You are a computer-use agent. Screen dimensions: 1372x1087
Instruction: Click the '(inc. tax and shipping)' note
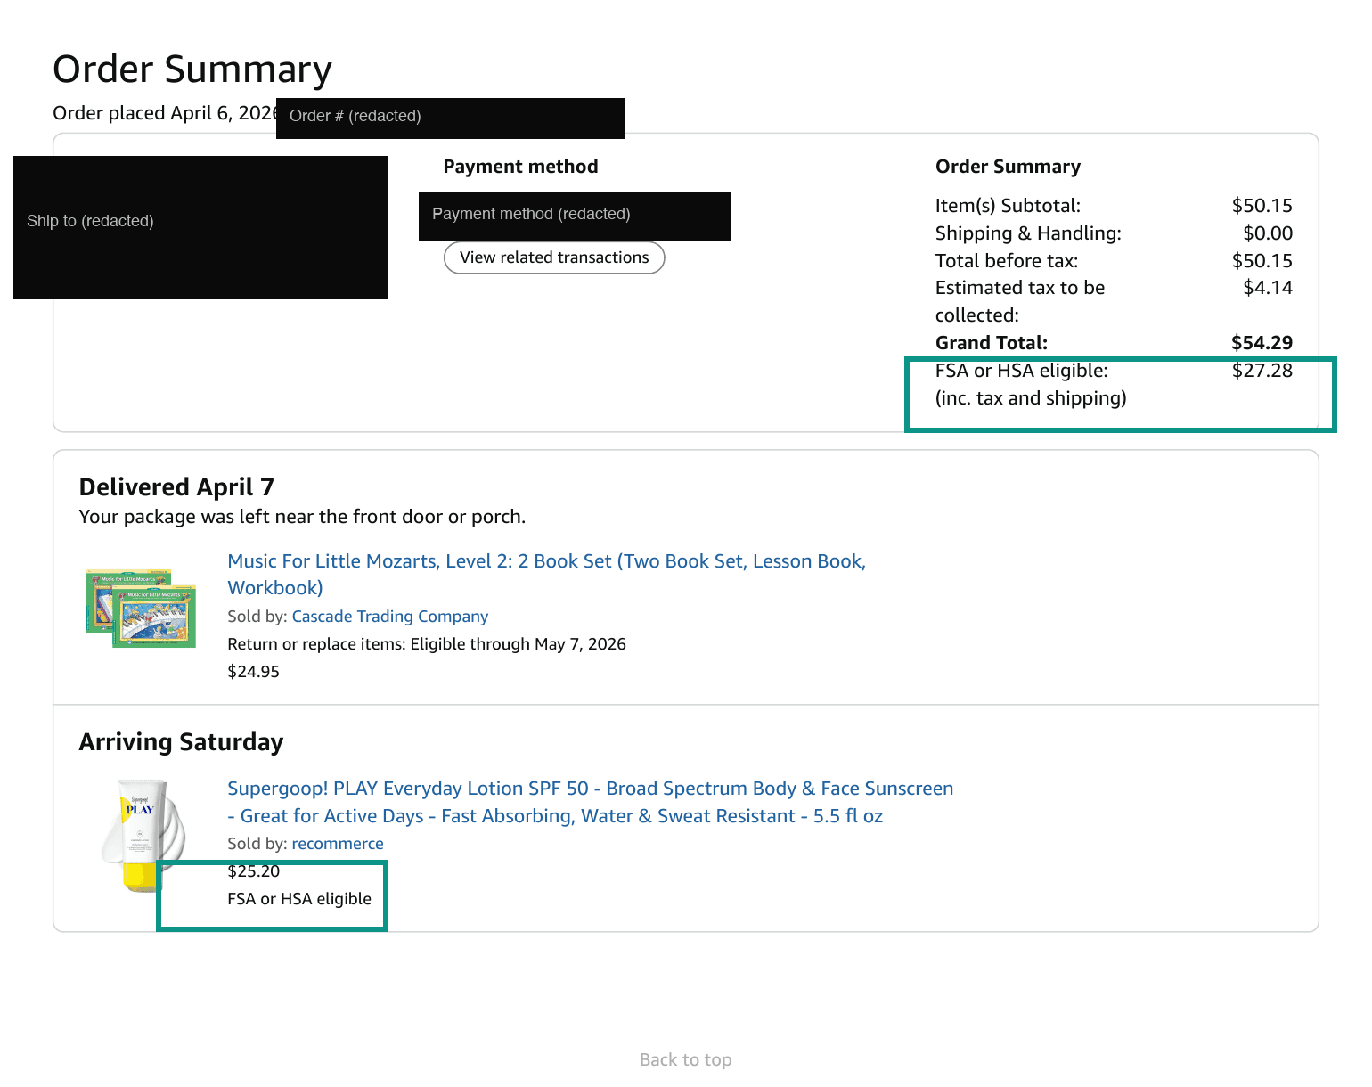(x=1031, y=398)
